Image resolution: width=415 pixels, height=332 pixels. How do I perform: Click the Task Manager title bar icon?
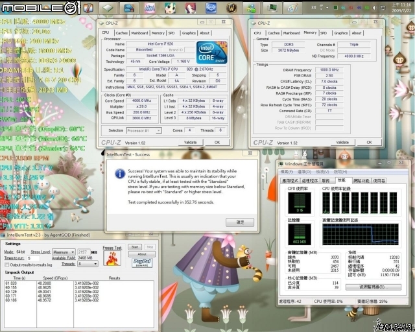pos(281,164)
